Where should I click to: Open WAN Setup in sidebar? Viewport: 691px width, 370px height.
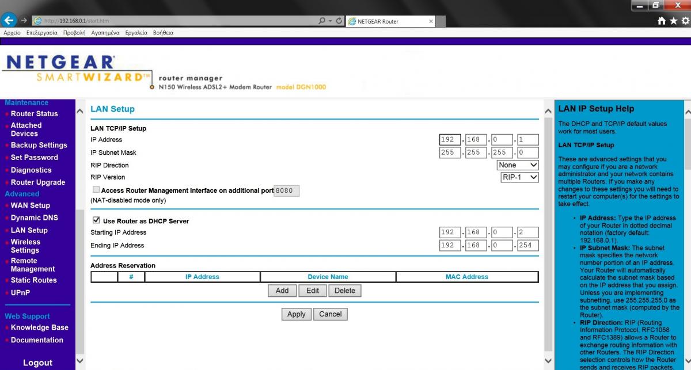click(x=31, y=205)
